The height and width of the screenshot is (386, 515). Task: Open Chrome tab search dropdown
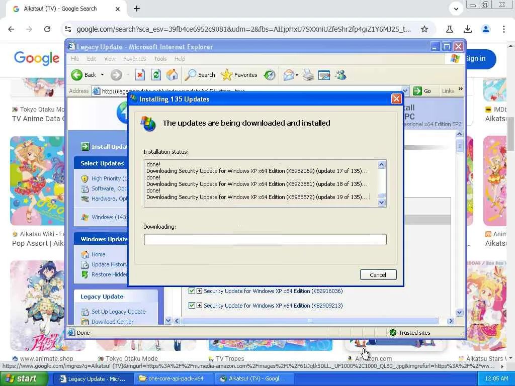[456, 9]
